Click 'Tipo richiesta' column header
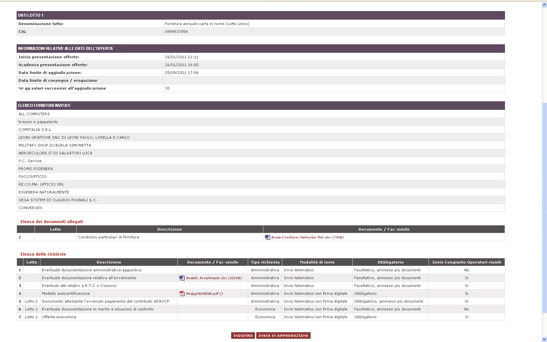This screenshot has height=342, width=547. (265, 262)
